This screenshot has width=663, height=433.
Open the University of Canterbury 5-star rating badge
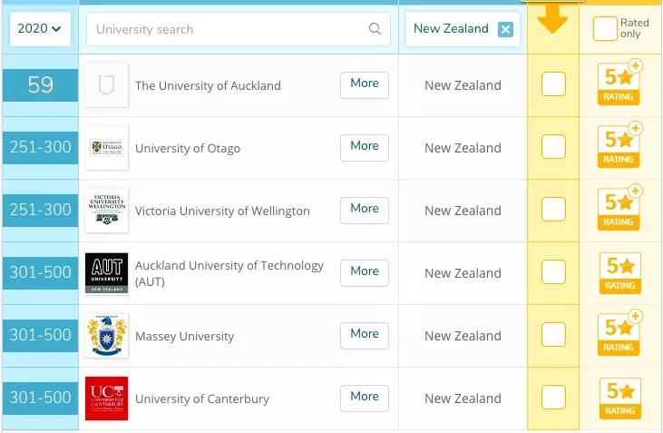(x=619, y=399)
